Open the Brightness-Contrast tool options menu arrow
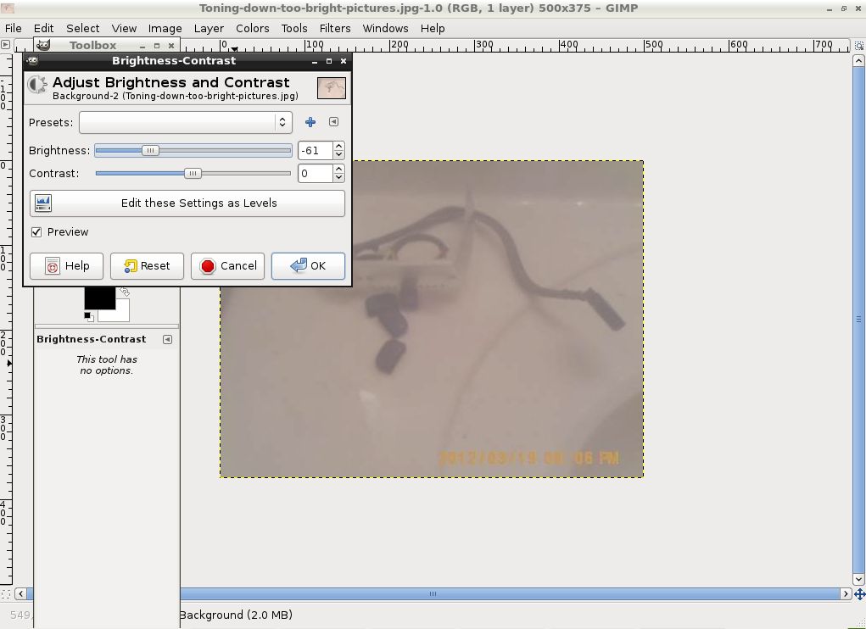The width and height of the screenshot is (866, 629). pyautogui.click(x=167, y=339)
